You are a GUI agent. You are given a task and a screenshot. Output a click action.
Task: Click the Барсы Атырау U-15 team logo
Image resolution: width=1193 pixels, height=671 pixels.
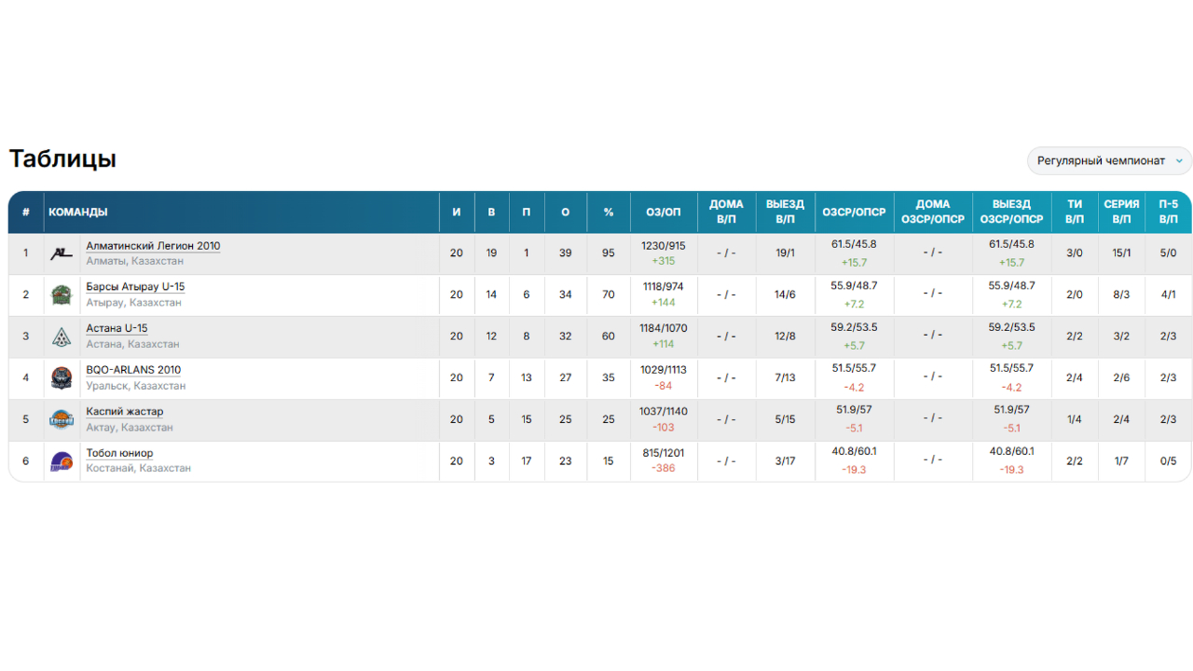tap(62, 295)
